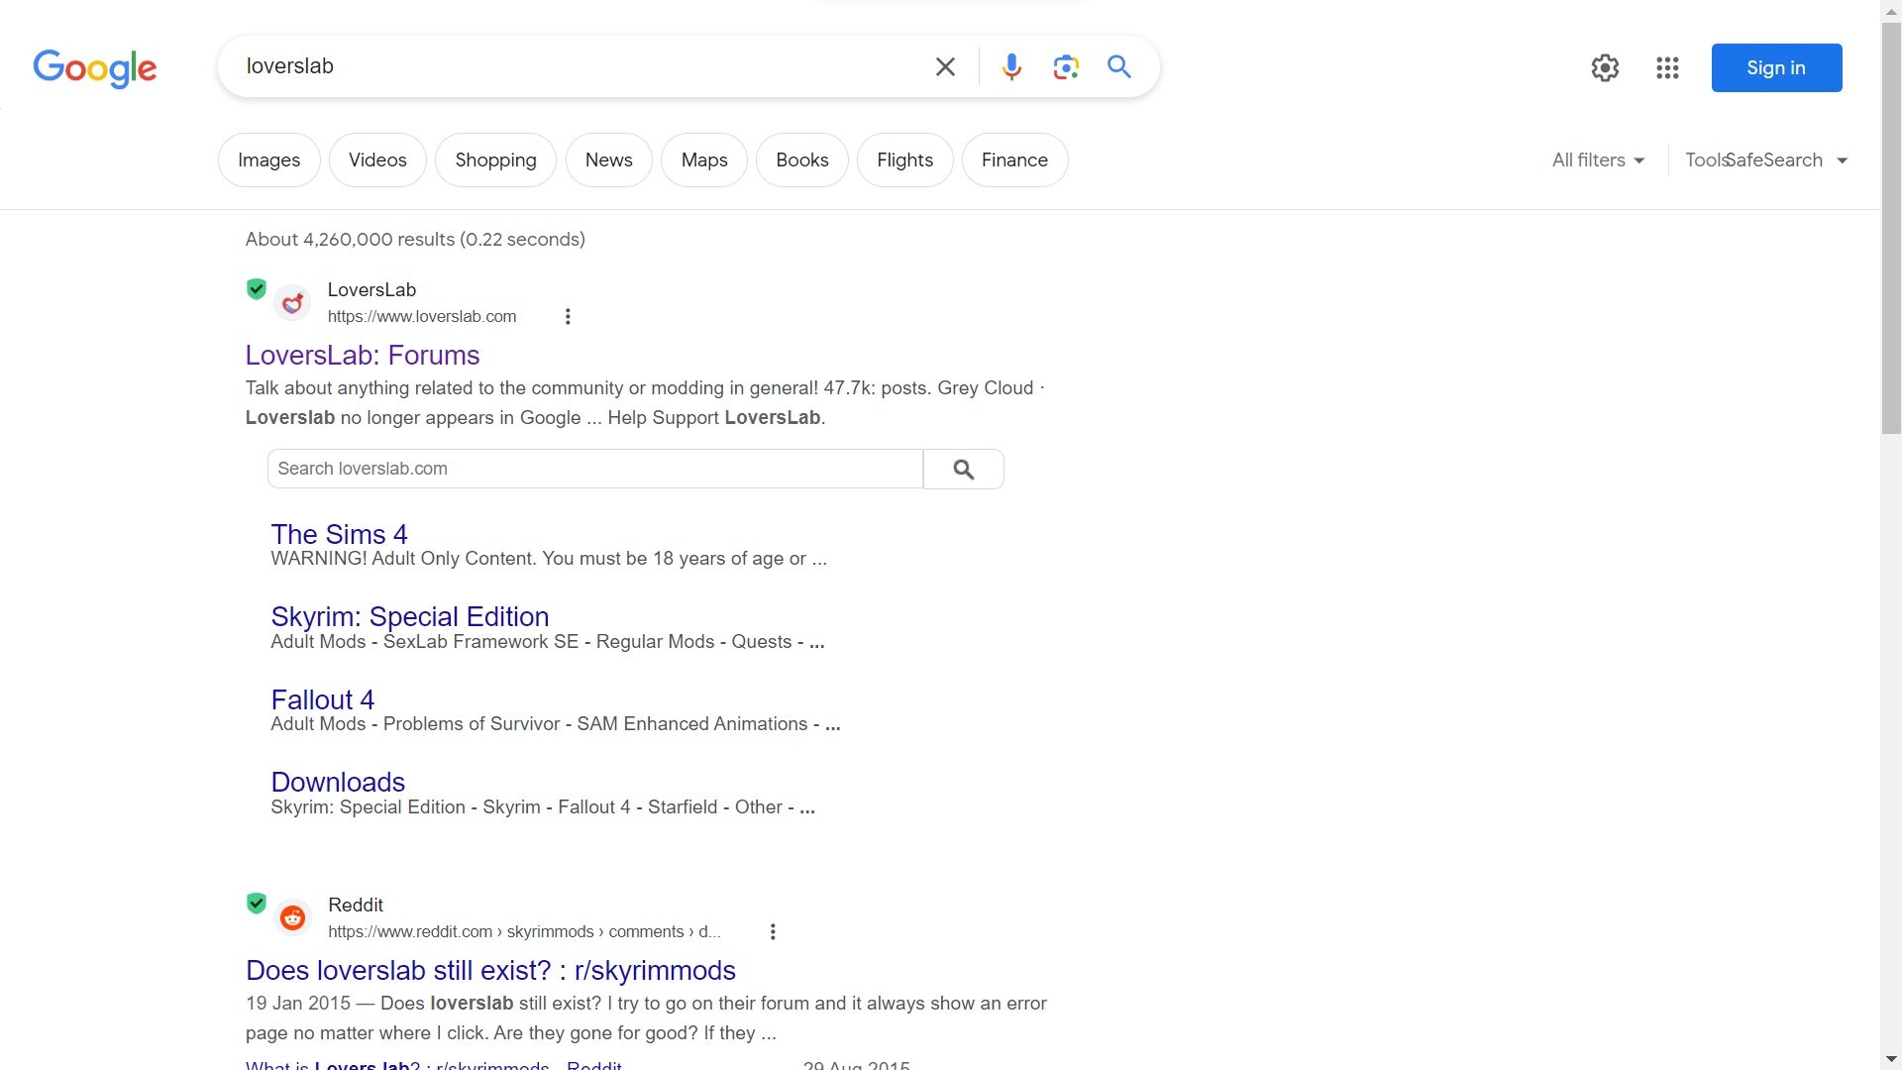Switch to Maps tab

(x=704, y=160)
